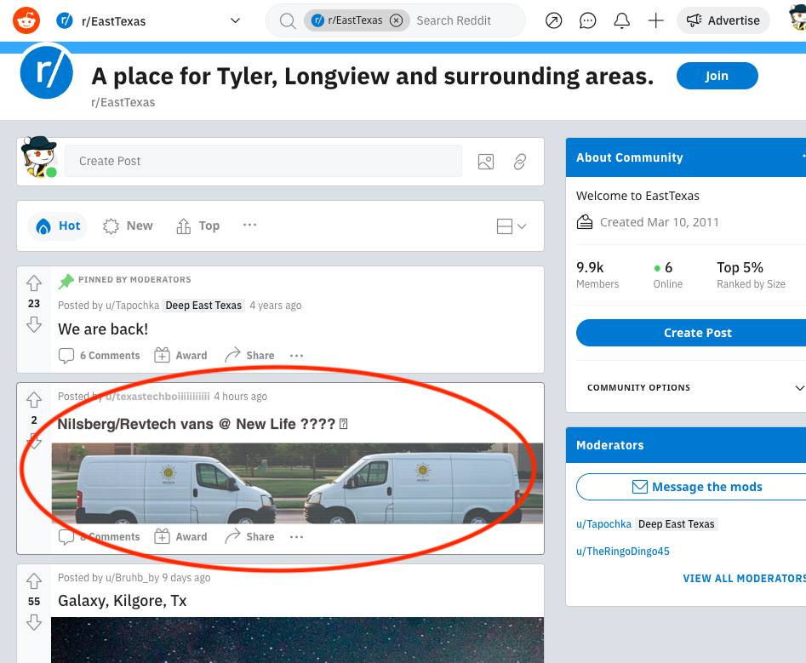
Task: Downvote the We are back! post
Action: click(x=34, y=324)
